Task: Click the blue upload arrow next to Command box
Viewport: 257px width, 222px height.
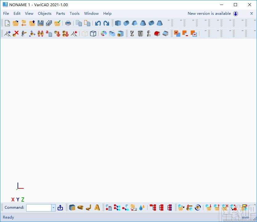Action: [x=60, y=208]
